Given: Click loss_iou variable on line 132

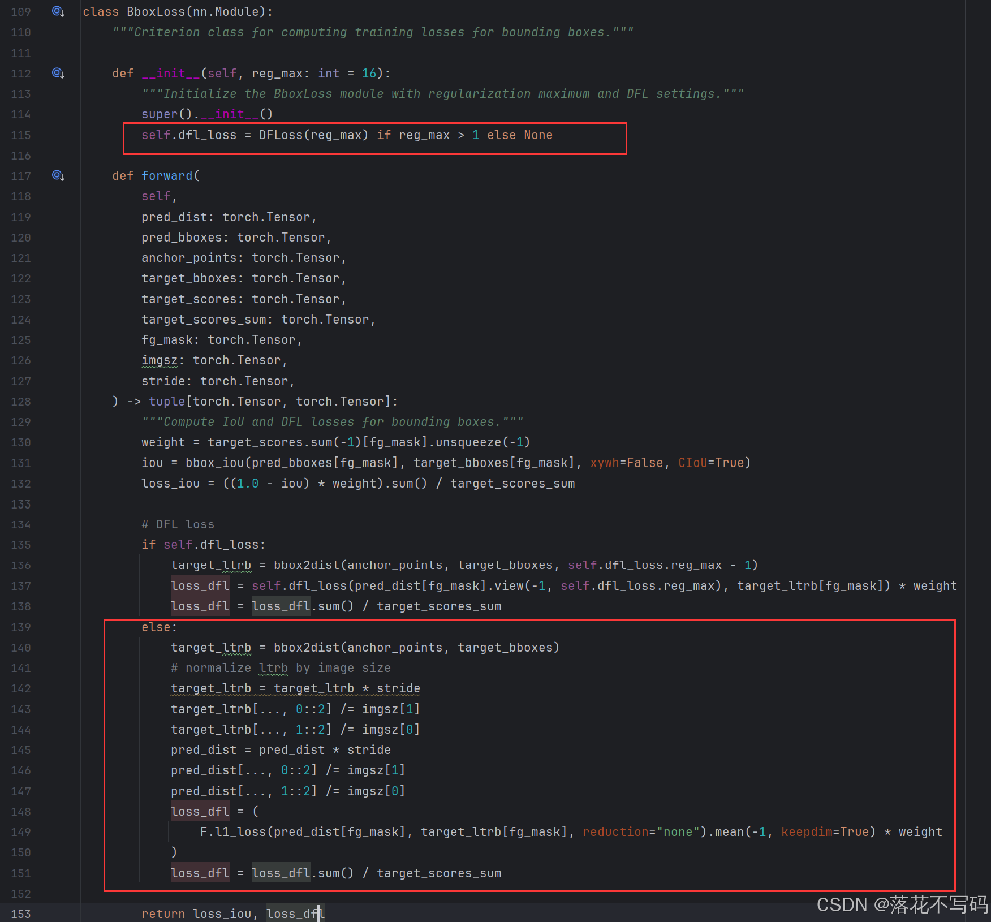Looking at the screenshot, I should (x=170, y=484).
